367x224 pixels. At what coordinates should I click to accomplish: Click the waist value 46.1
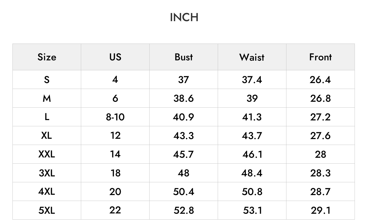(x=252, y=154)
